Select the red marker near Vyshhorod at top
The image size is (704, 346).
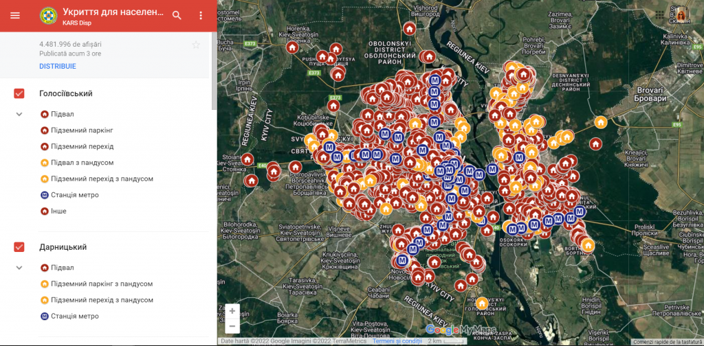[x=409, y=29]
